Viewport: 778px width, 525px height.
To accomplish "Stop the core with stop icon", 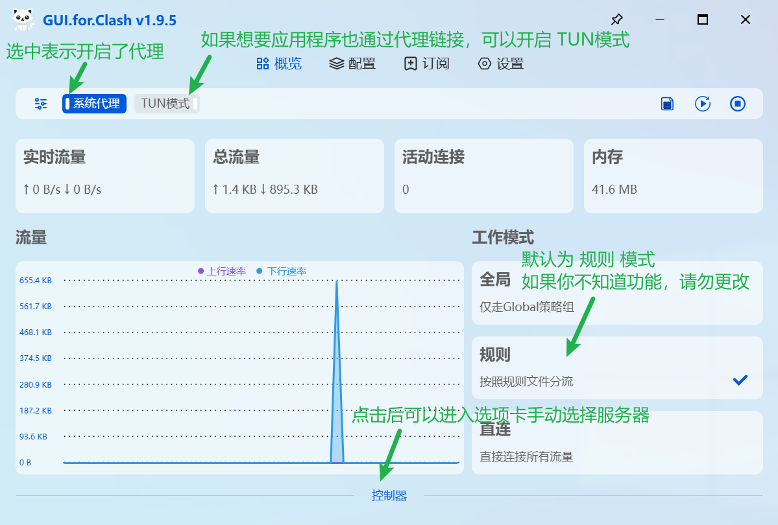I will pyautogui.click(x=738, y=104).
